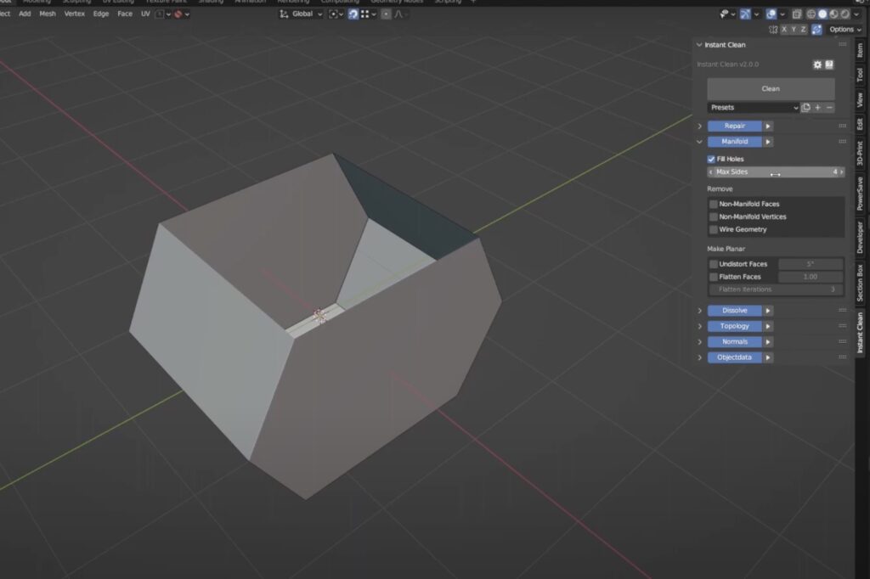Open the Edge menu

tap(101, 14)
